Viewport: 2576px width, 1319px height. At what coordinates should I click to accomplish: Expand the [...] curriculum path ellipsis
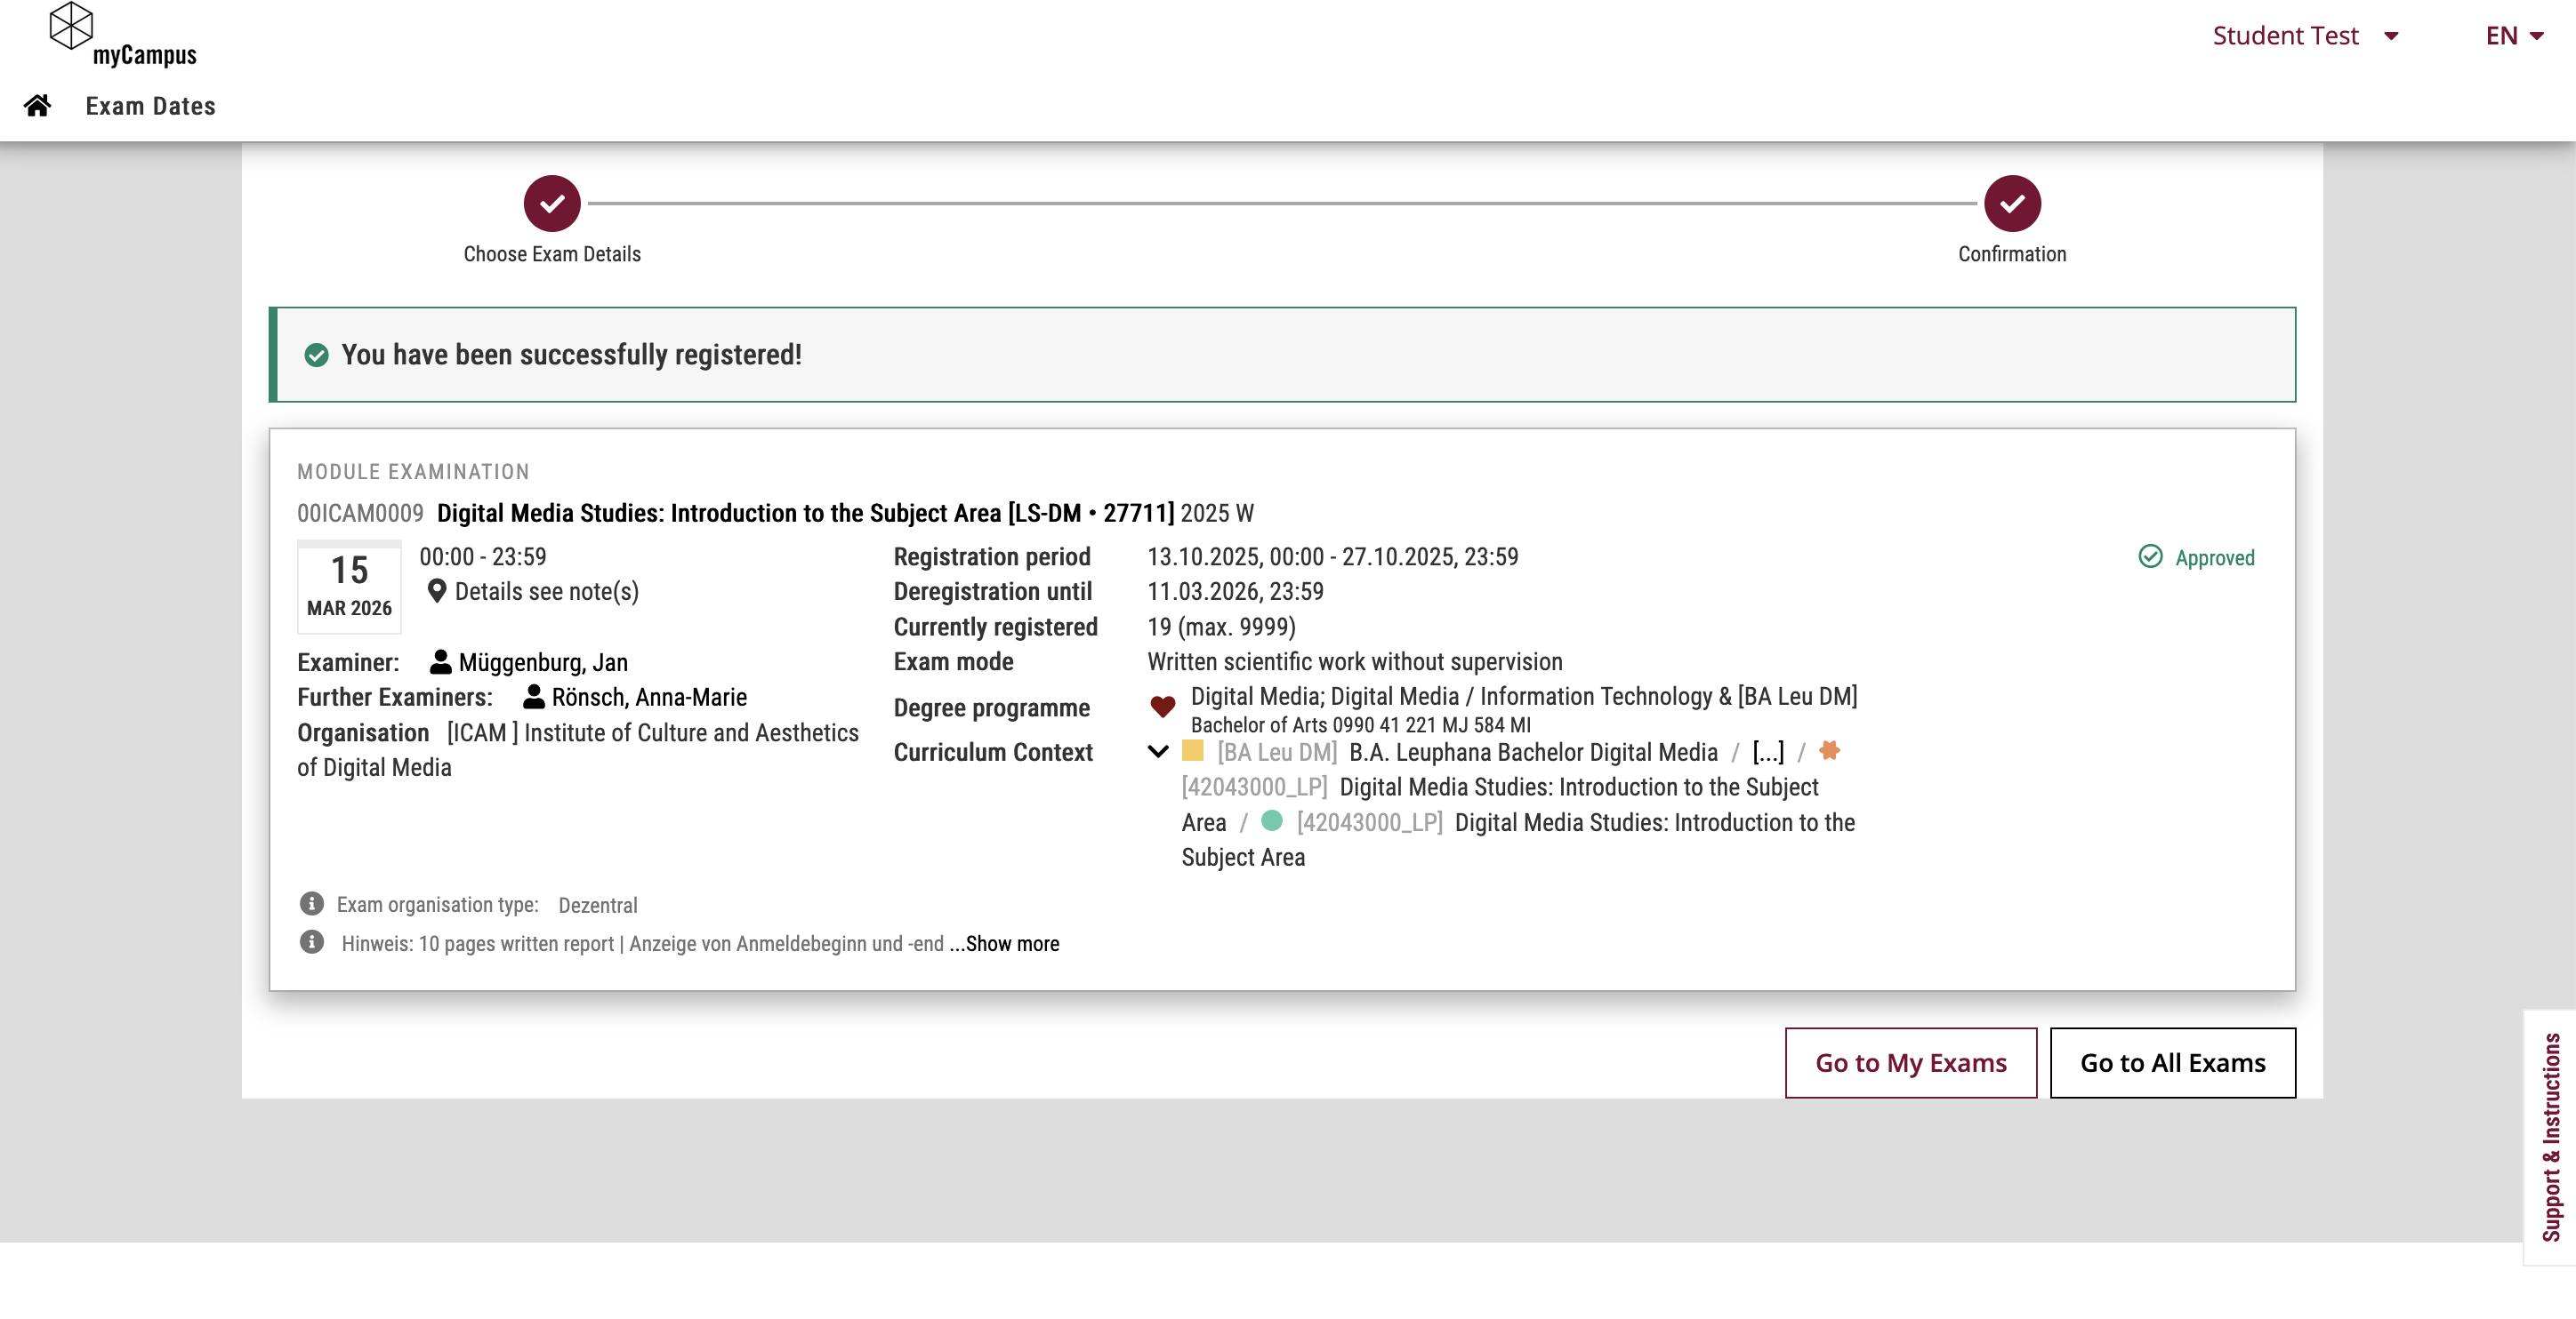click(x=1767, y=751)
